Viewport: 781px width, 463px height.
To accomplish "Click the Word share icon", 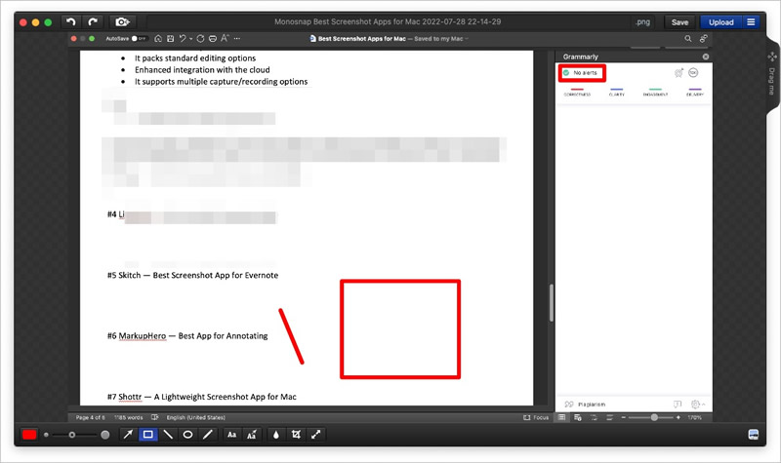I will click(703, 38).
